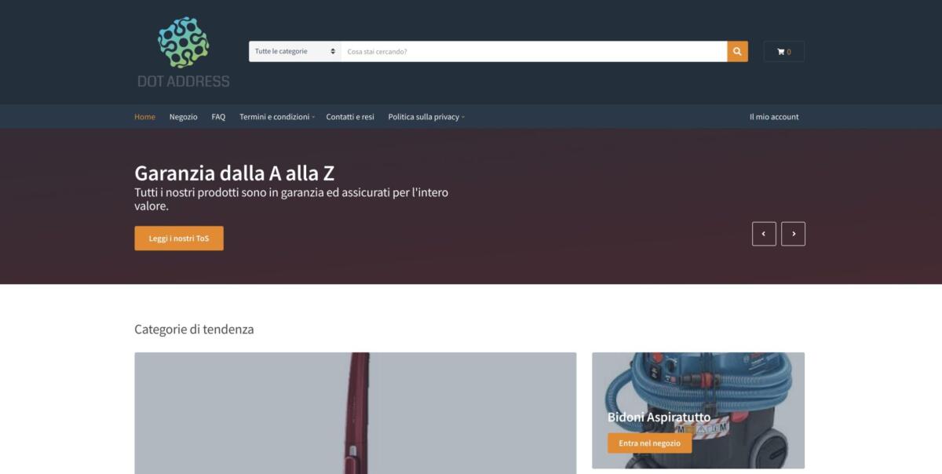Open the FAQ page
The width and height of the screenshot is (942, 474).
pos(217,116)
